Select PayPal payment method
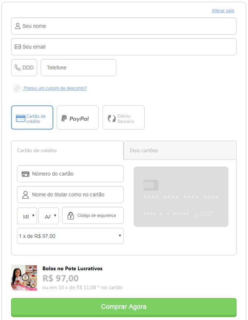This screenshot has height=320, width=248. point(78,118)
